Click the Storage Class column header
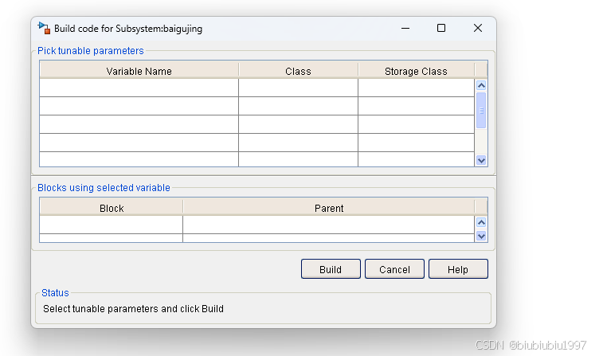 416,71
